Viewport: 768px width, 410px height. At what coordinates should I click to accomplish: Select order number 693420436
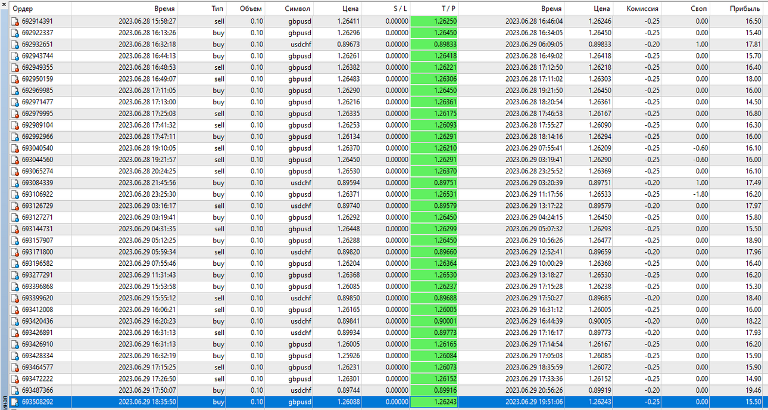tap(38, 321)
